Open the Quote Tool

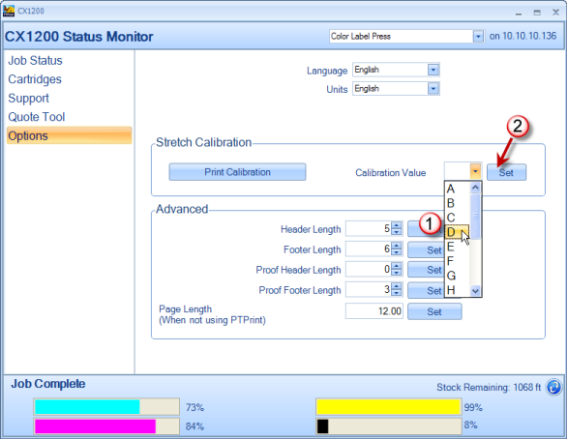click(37, 117)
